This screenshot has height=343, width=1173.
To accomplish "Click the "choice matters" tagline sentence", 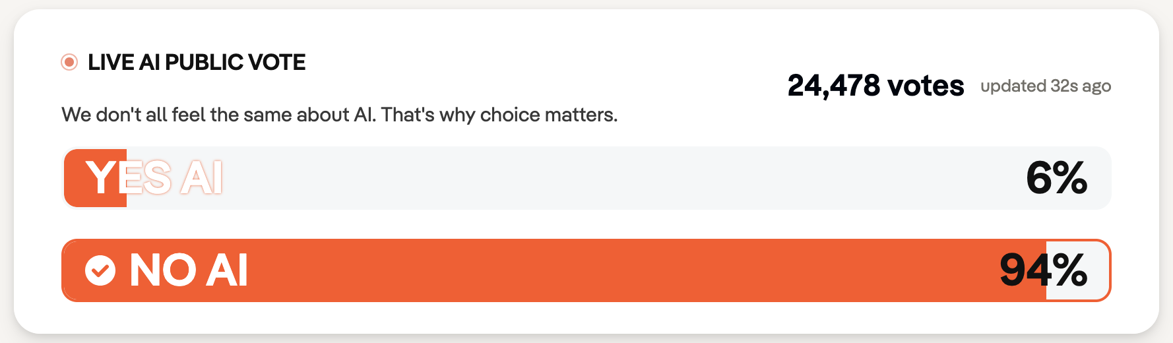I will click(339, 115).
